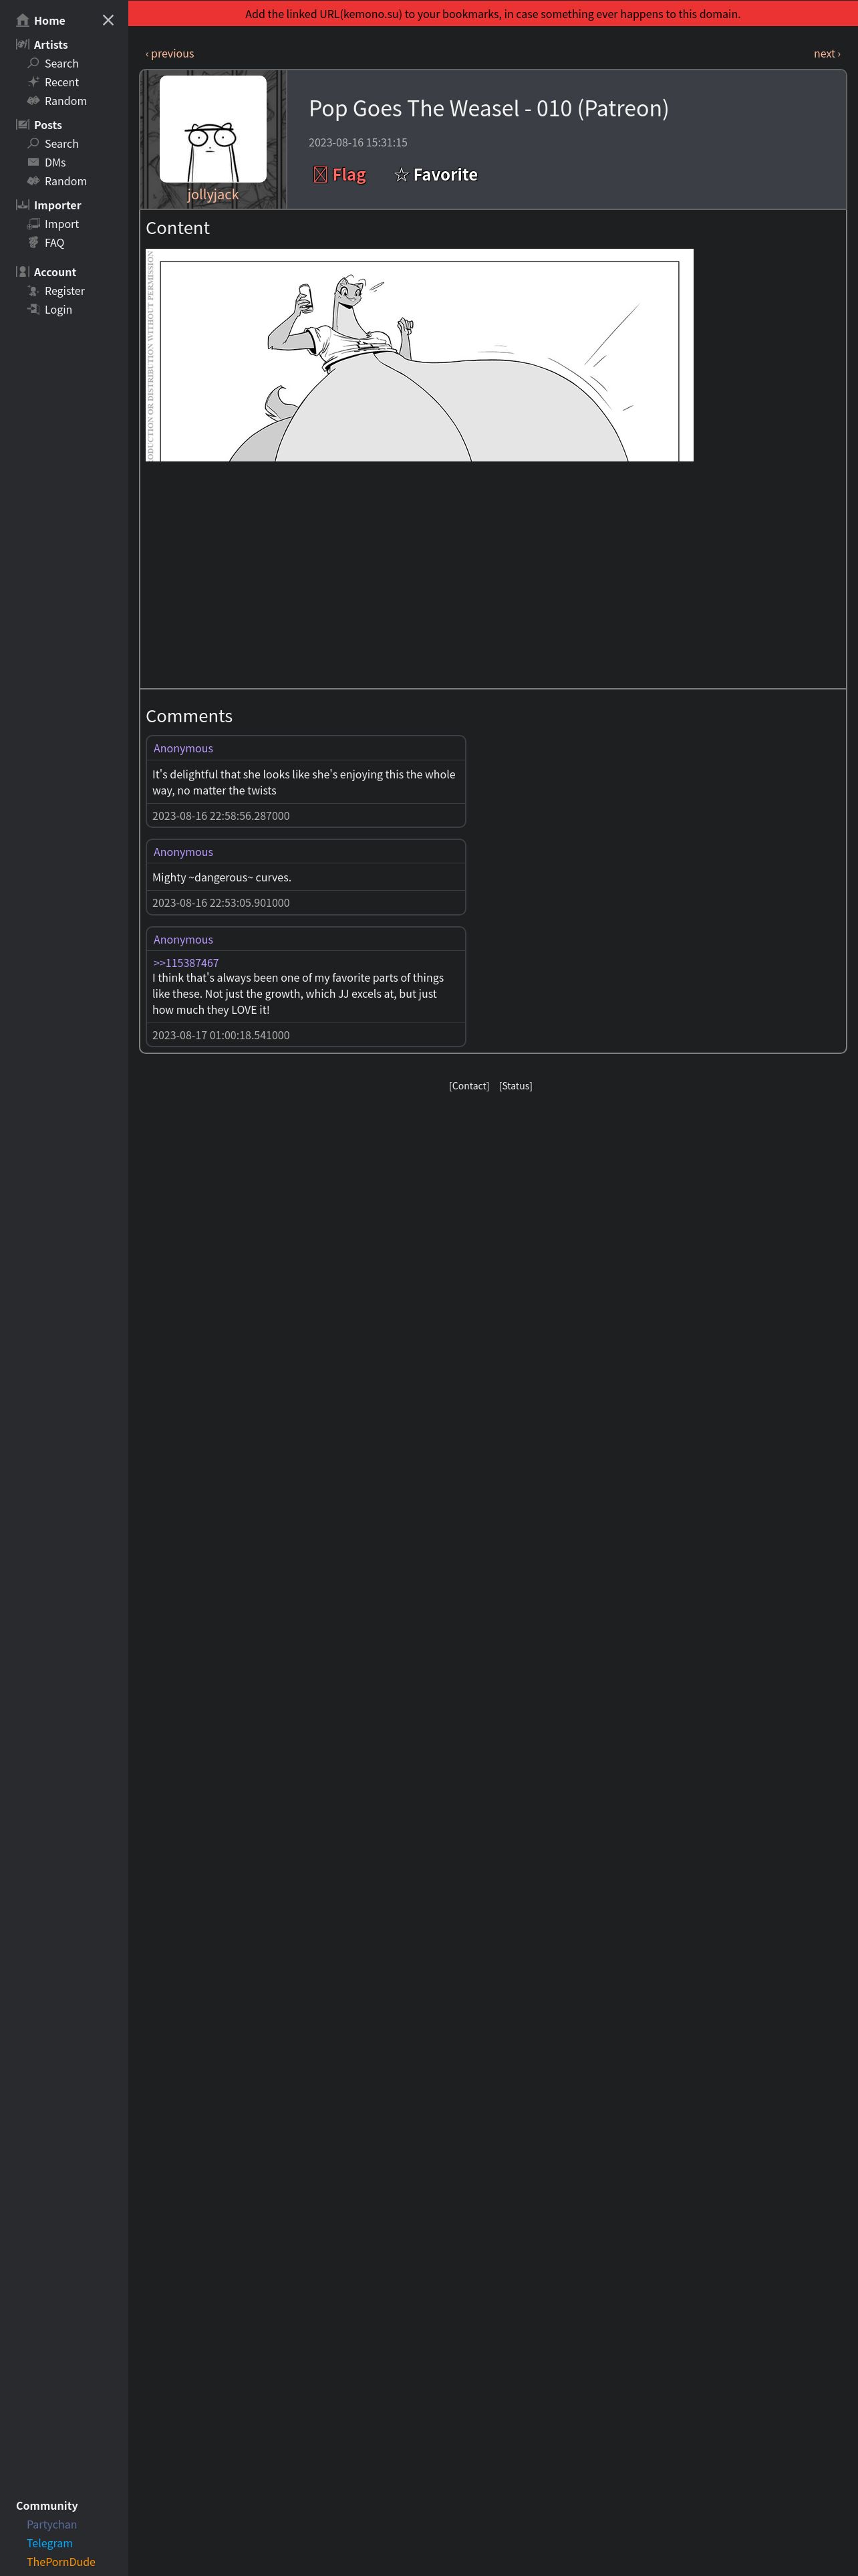This screenshot has width=858, height=2576.
Task: Open the Import page
Action: point(61,224)
